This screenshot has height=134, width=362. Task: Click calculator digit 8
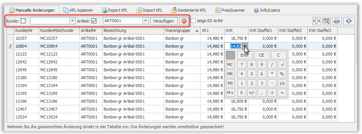pos(252,65)
